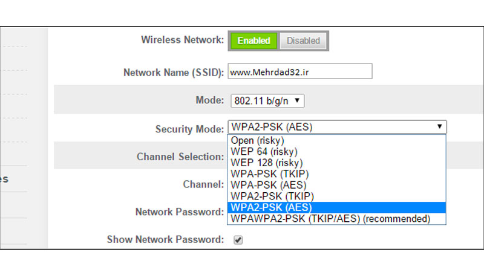Viewport: 484px width, 272px height.
Task: Open the Mode 802.11 b/g/n dropdown
Action: [267, 101]
